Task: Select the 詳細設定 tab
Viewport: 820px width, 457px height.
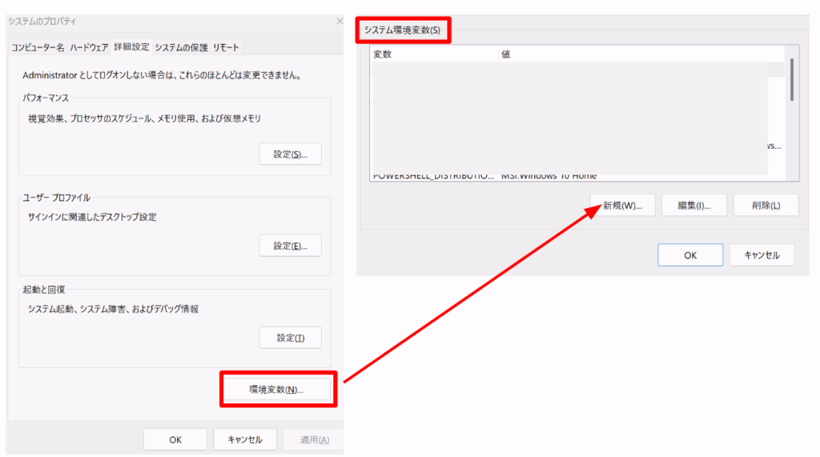Action: point(131,47)
